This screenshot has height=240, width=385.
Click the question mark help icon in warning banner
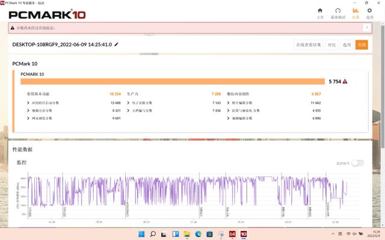point(366,28)
